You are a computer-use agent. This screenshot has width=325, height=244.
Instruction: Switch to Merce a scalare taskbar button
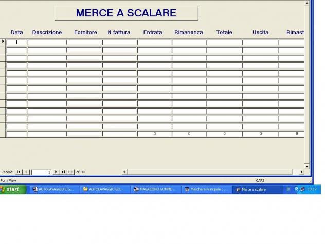pos(257,189)
